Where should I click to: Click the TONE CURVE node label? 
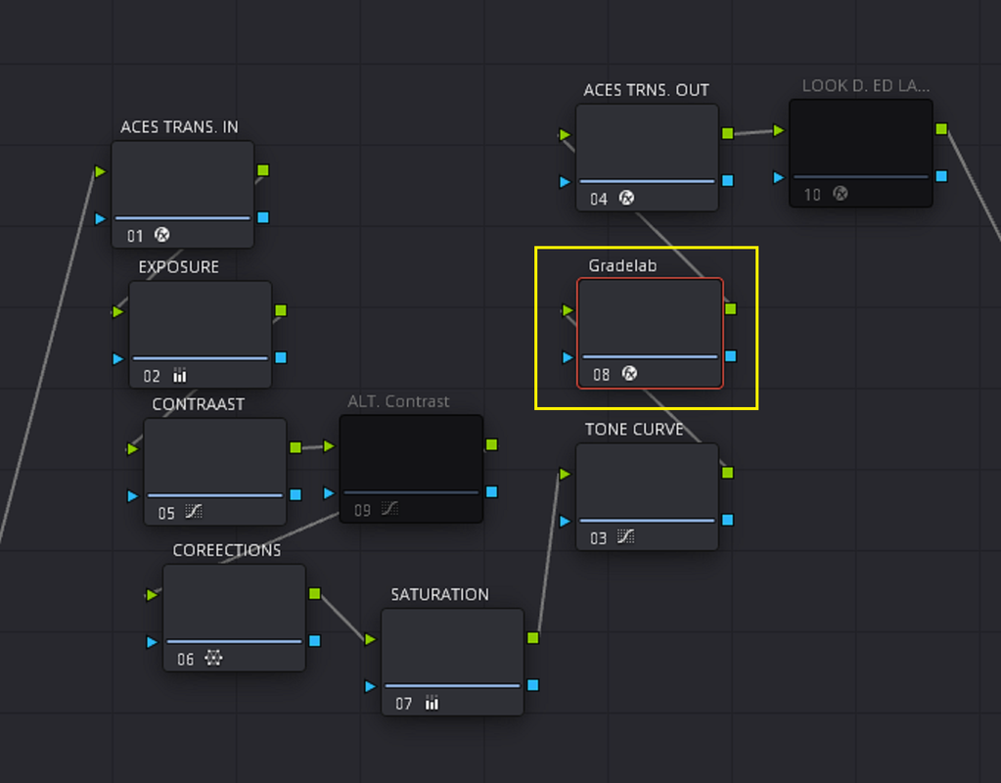coord(635,429)
